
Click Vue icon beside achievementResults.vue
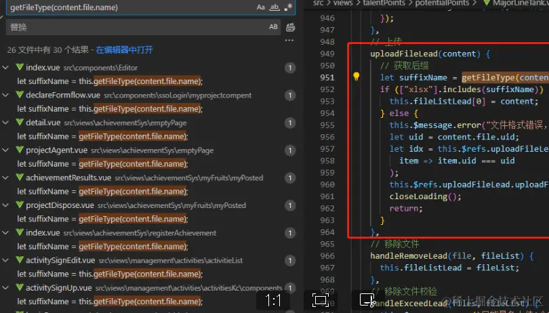pos(20,178)
